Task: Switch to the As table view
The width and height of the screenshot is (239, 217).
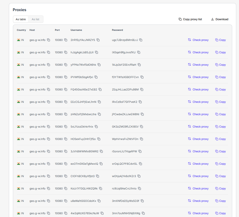Action: coord(21,19)
